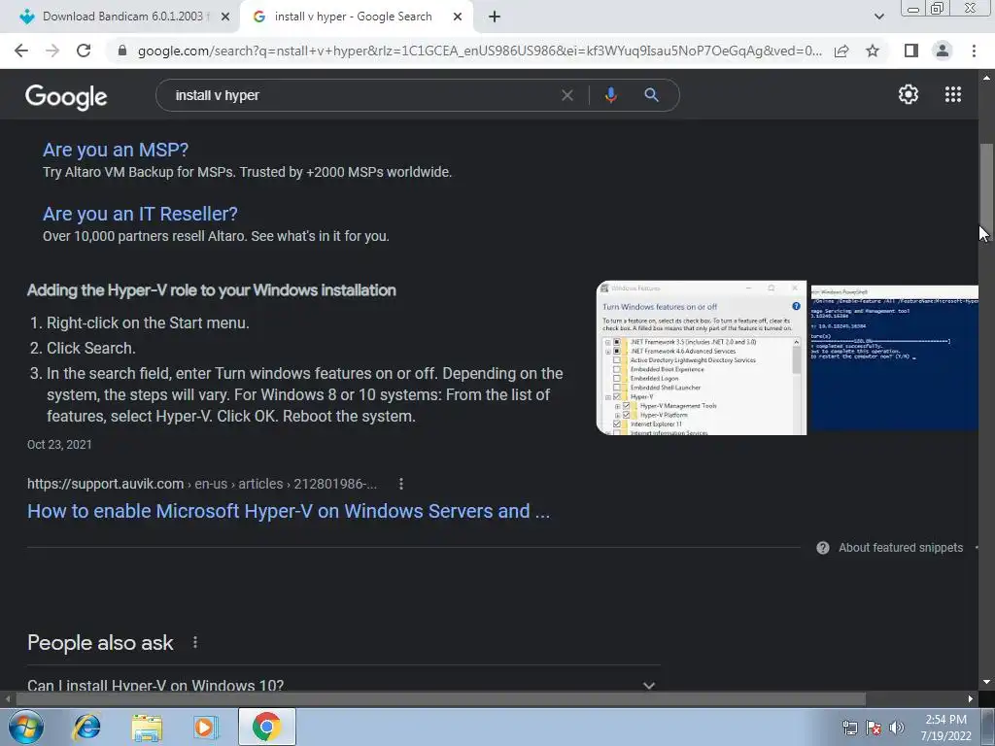Open a new browser tab
The height and width of the screenshot is (746, 995).
point(495,17)
